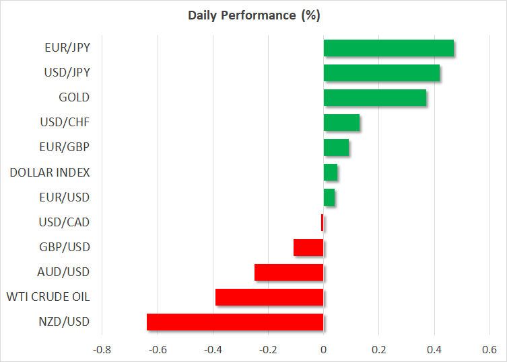Click the EUR/GBP green bar

(336, 148)
